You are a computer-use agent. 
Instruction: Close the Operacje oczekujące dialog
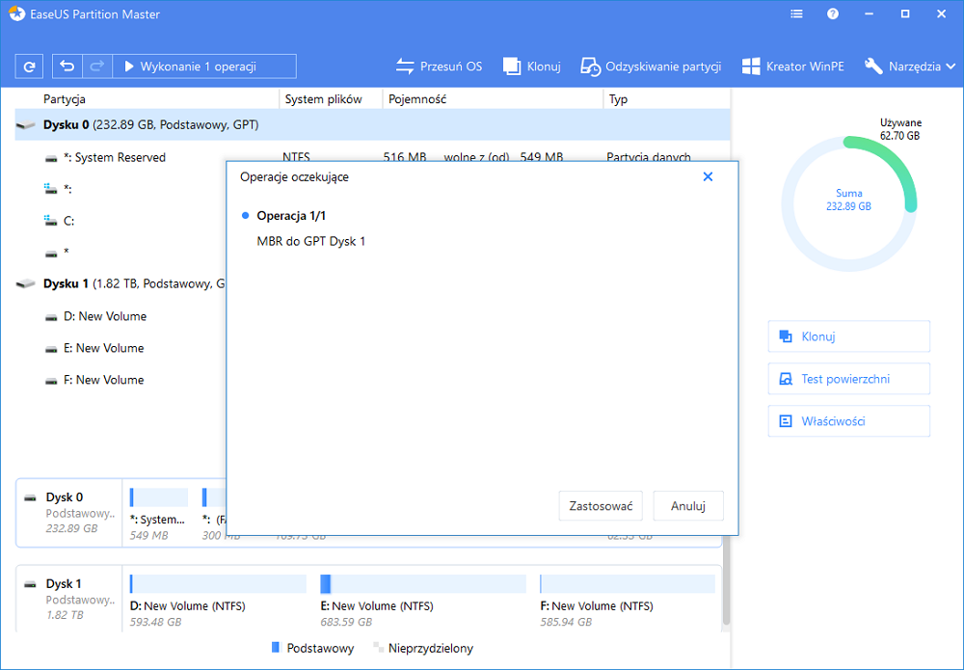708,177
